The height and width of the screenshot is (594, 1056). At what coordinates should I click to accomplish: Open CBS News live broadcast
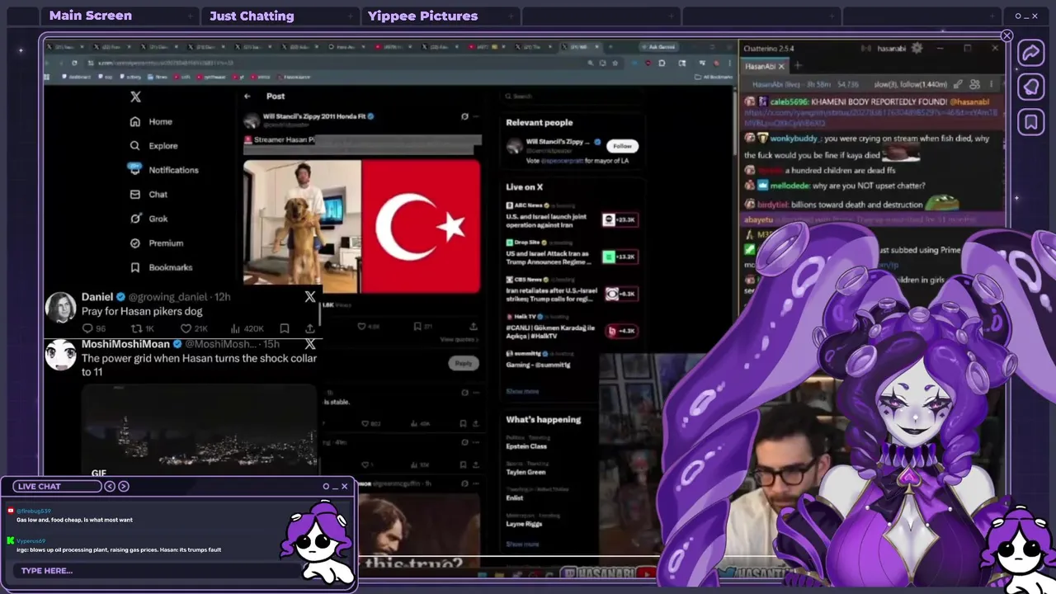coord(571,290)
